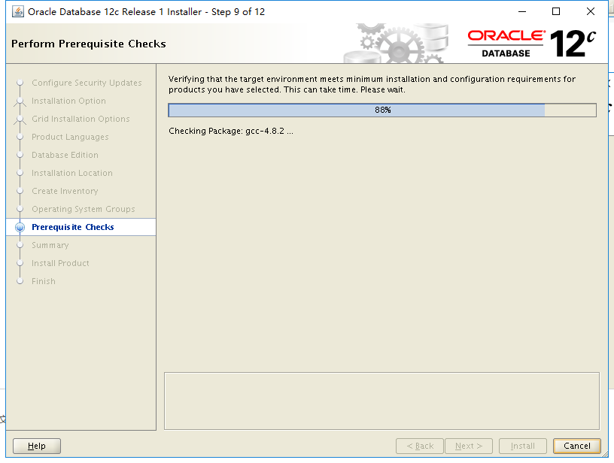The image size is (614, 463).
Task: Close the Oracle installer window
Action: 591,12
